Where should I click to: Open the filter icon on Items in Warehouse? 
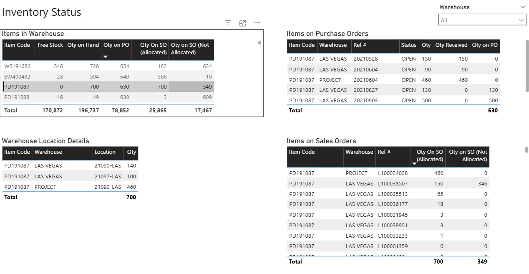click(228, 23)
